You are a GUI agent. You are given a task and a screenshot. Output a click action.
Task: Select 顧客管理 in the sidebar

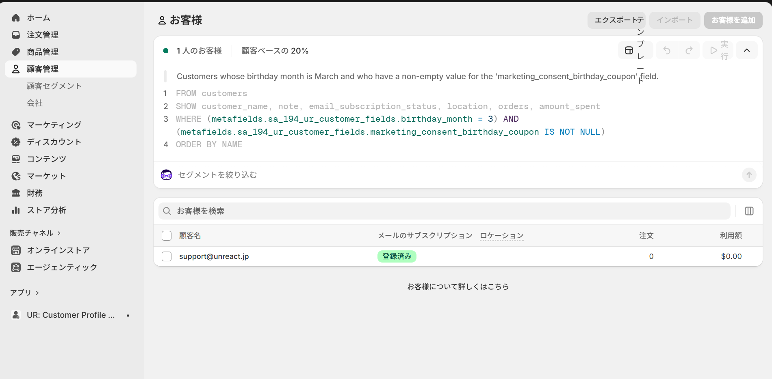point(71,69)
